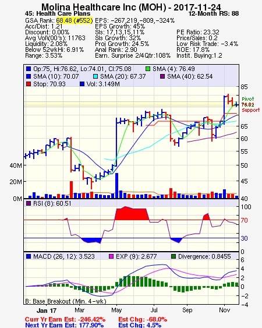
Task: Click the 'Nov' date axis label
Action: [224, 310]
